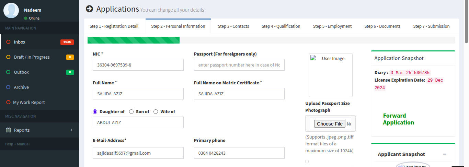
Task: Click the Application Snapshot heading
Action: coord(399,58)
